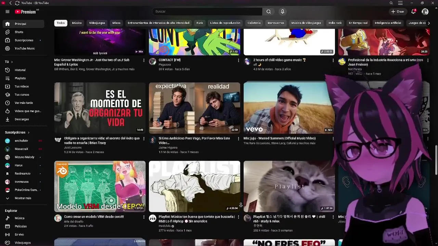Play the cat Playlist thumbnail
Screen dimensions: 438x246
tap(289, 187)
